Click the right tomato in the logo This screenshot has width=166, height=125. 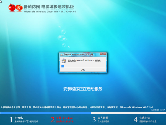point(19,8)
